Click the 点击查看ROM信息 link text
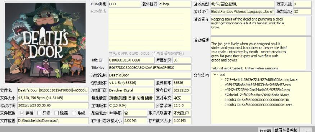Screen dimensions: 315x132 pyautogui.click(x=168, y=54)
